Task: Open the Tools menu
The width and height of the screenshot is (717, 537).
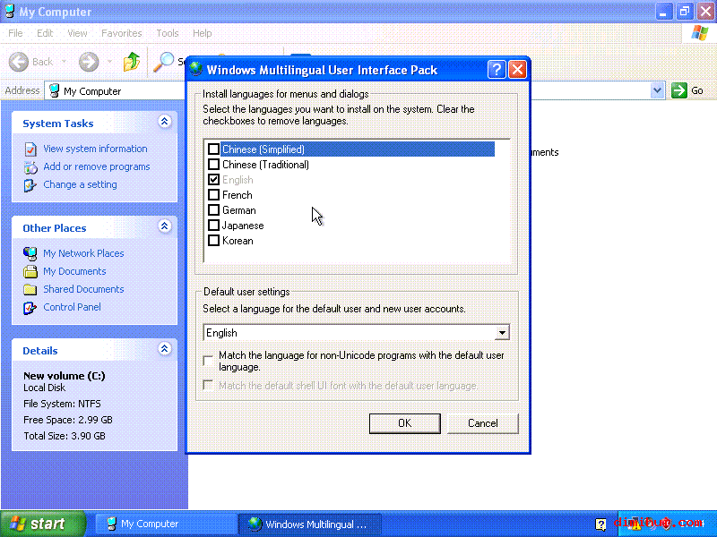Action: tap(168, 33)
